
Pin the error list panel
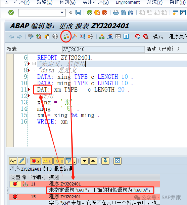(x=105, y=161)
